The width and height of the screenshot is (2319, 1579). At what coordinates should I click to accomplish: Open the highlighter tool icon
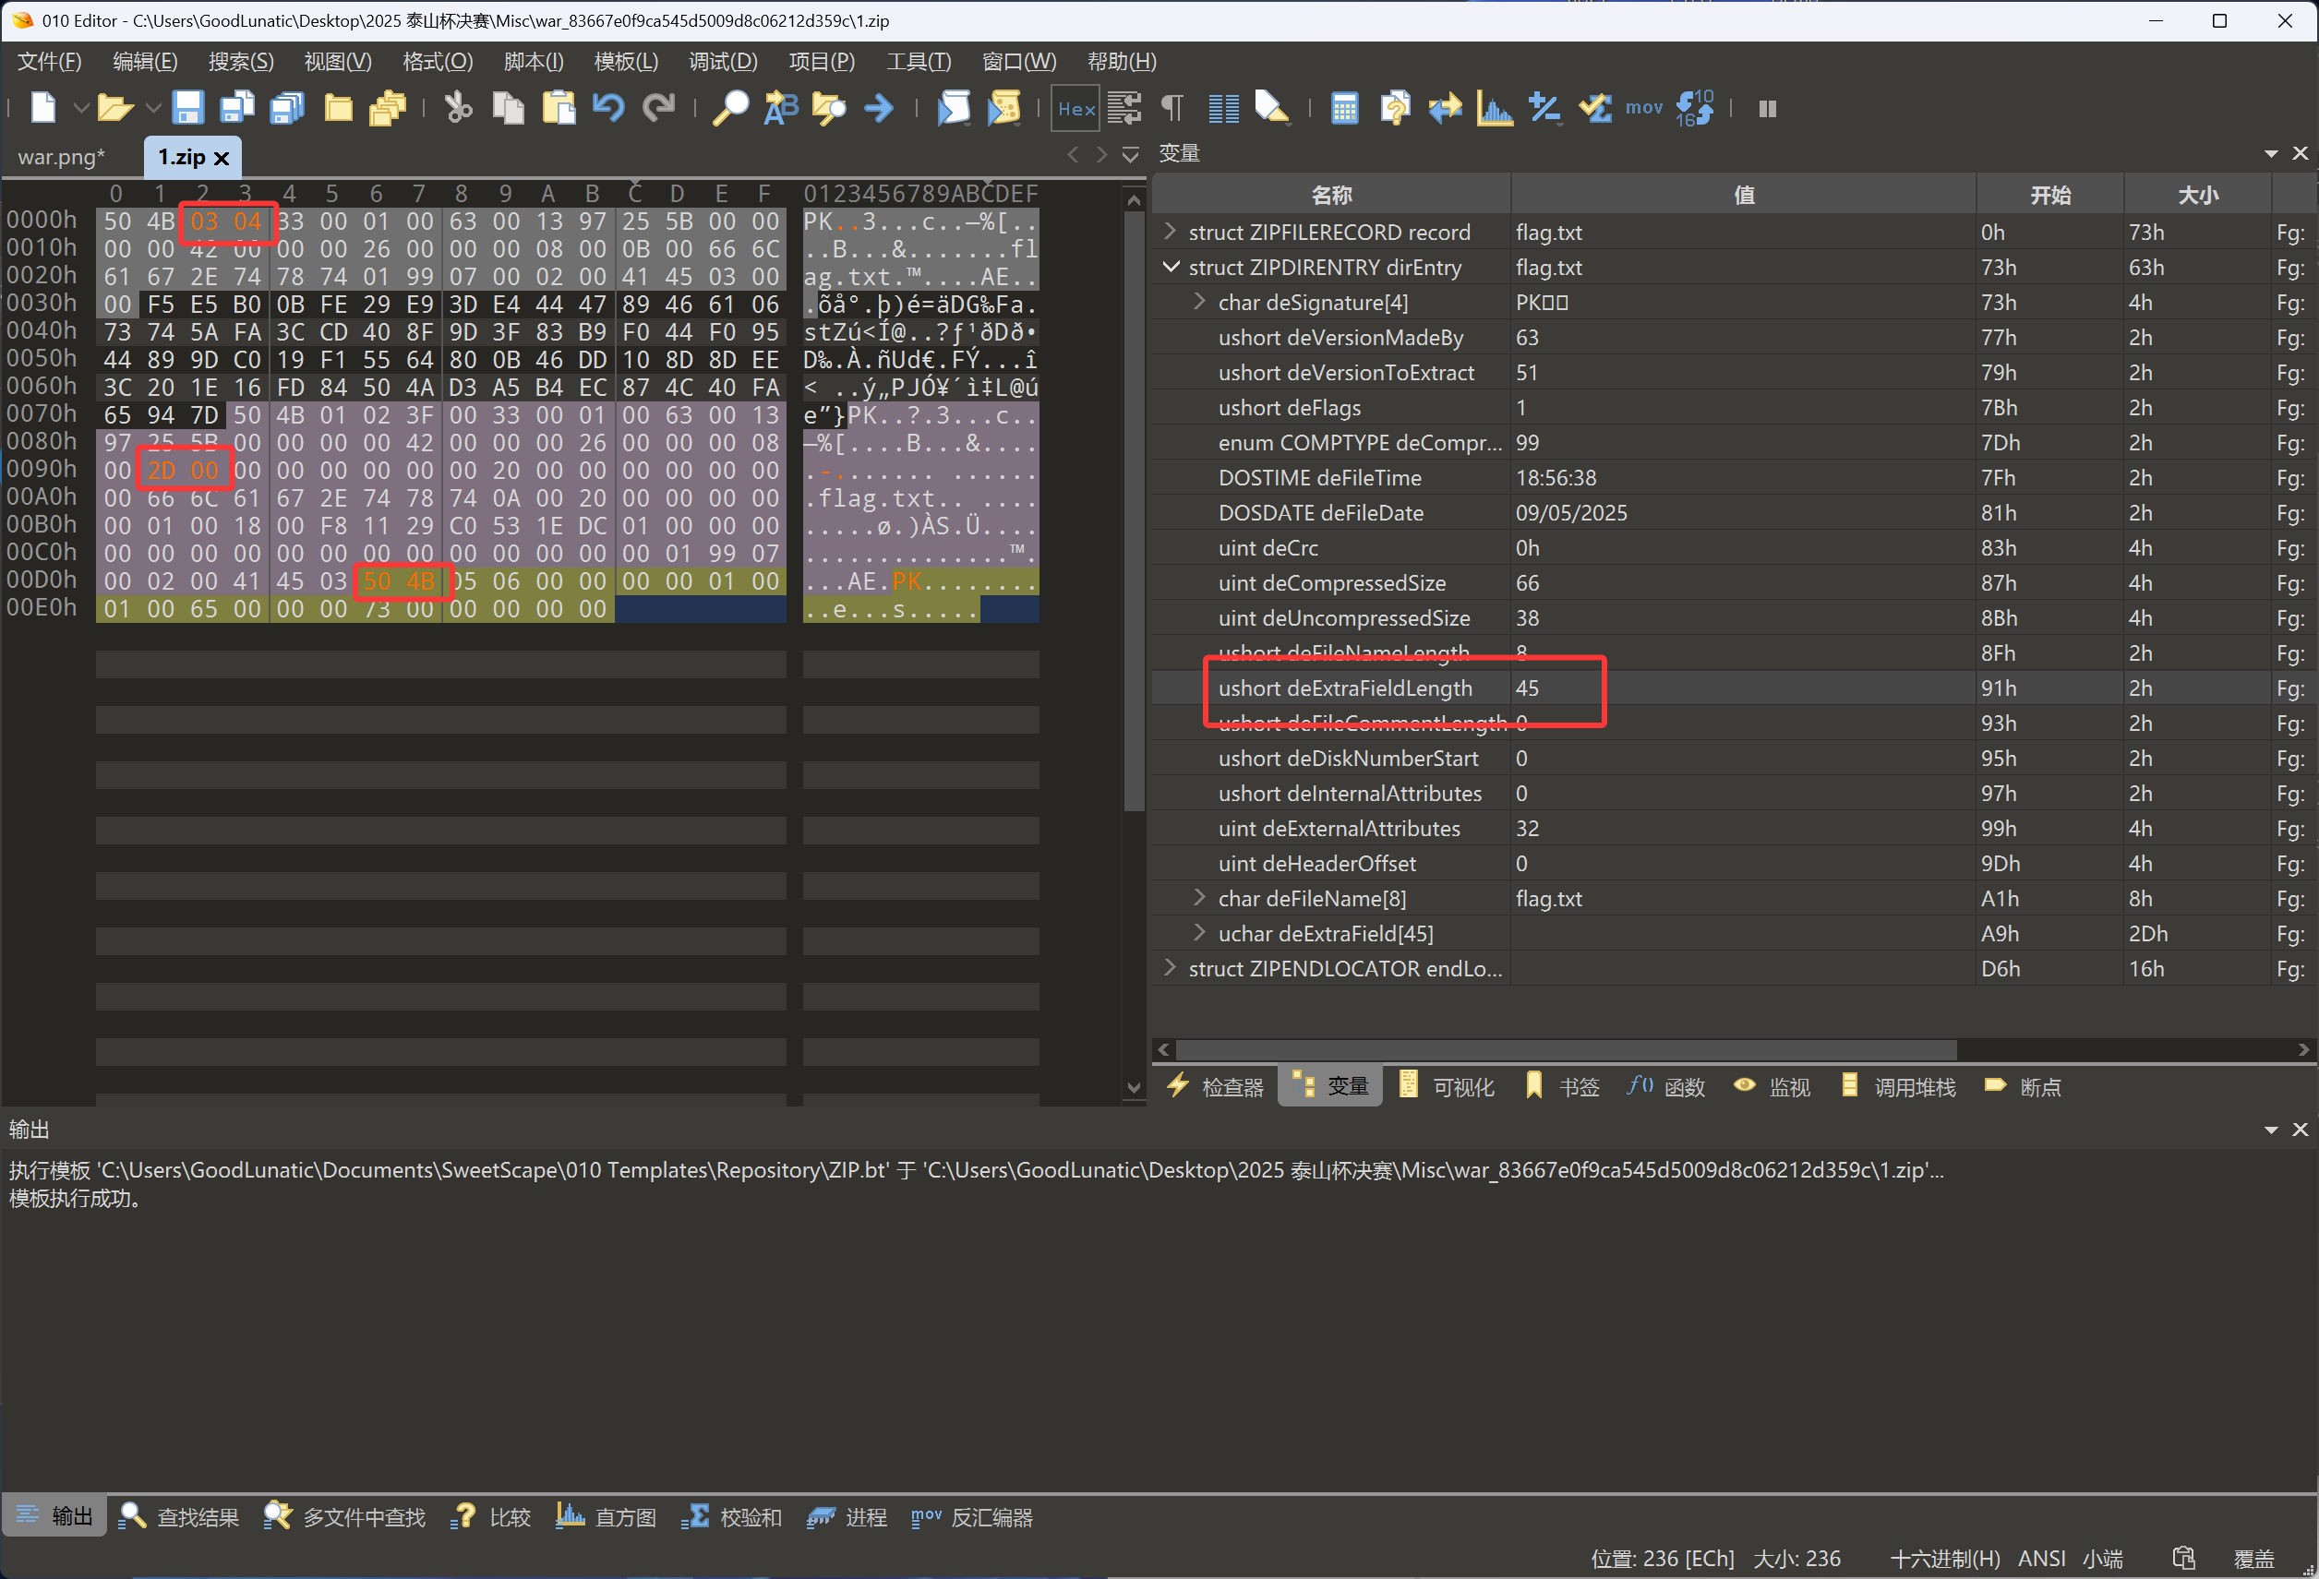(1271, 108)
